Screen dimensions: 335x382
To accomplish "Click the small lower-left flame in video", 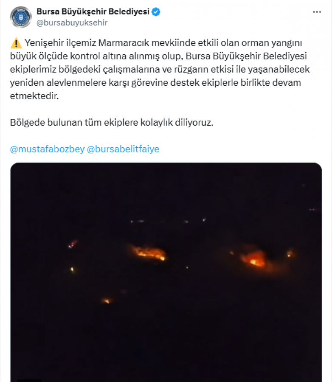I will 107,301.
